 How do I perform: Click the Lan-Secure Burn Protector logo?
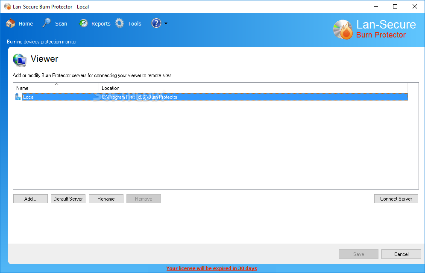pyautogui.click(x=374, y=29)
